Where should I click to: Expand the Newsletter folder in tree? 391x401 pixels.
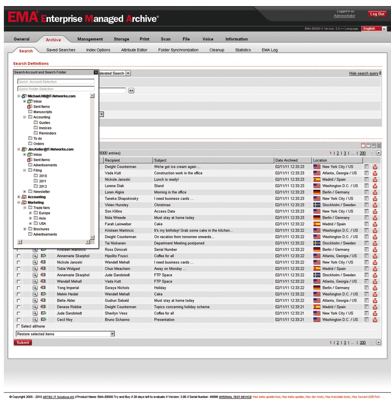point(25,192)
